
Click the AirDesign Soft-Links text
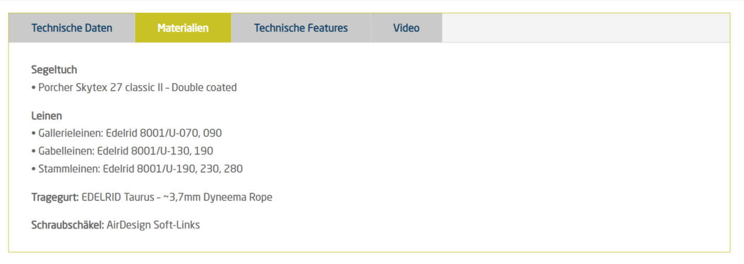coord(153,225)
